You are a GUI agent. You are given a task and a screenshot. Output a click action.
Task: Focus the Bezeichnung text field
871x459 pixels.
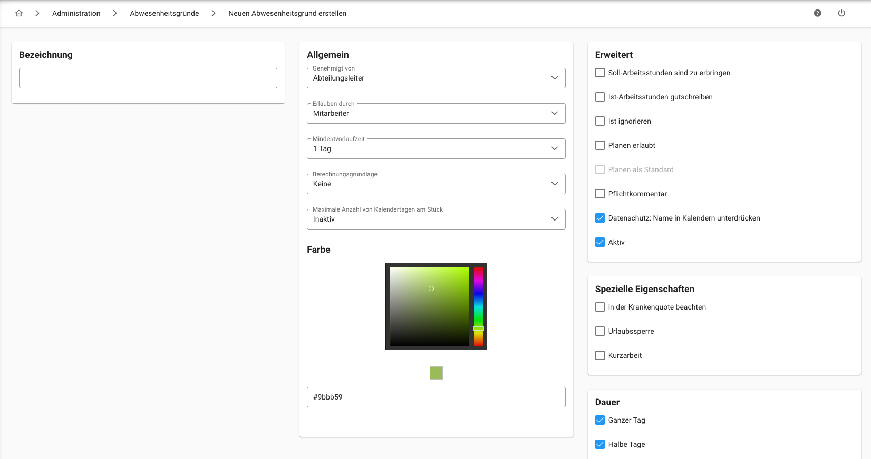(x=148, y=78)
